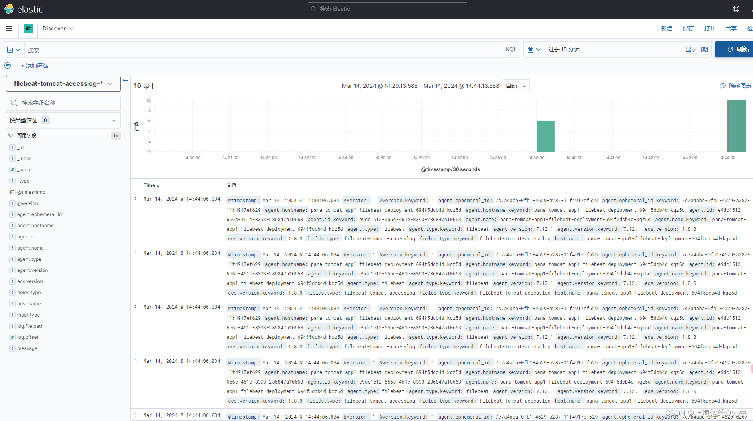This screenshot has height=421, width=753.
Task: Click 保存 in the top menu
Action: pos(688,28)
